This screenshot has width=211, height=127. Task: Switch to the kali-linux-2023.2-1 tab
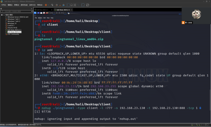point(42,10)
